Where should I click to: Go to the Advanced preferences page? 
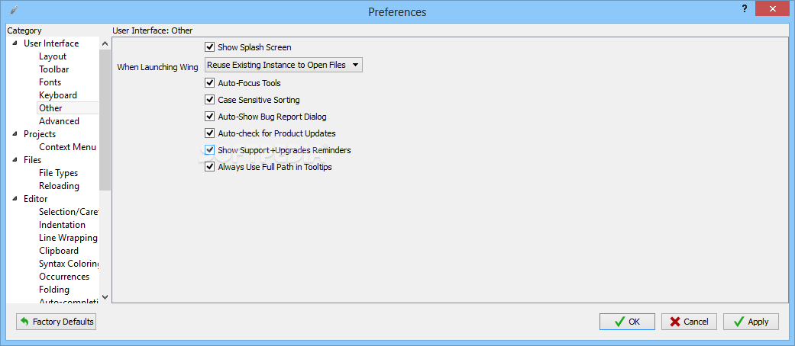point(59,121)
